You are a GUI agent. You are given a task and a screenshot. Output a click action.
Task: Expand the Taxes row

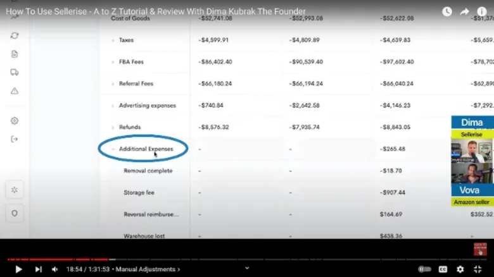click(113, 40)
